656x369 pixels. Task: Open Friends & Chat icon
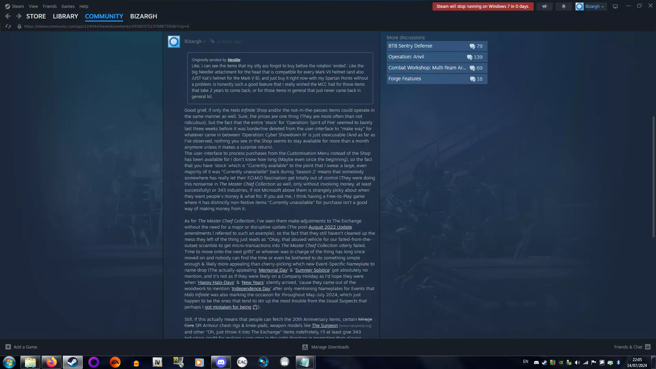coord(647,347)
